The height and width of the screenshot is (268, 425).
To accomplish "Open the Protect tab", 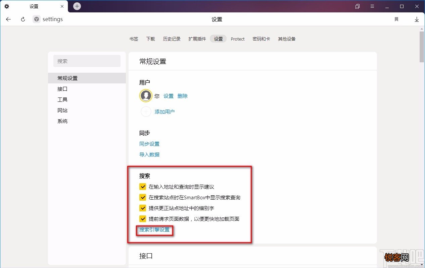I will [x=238, y=39].
